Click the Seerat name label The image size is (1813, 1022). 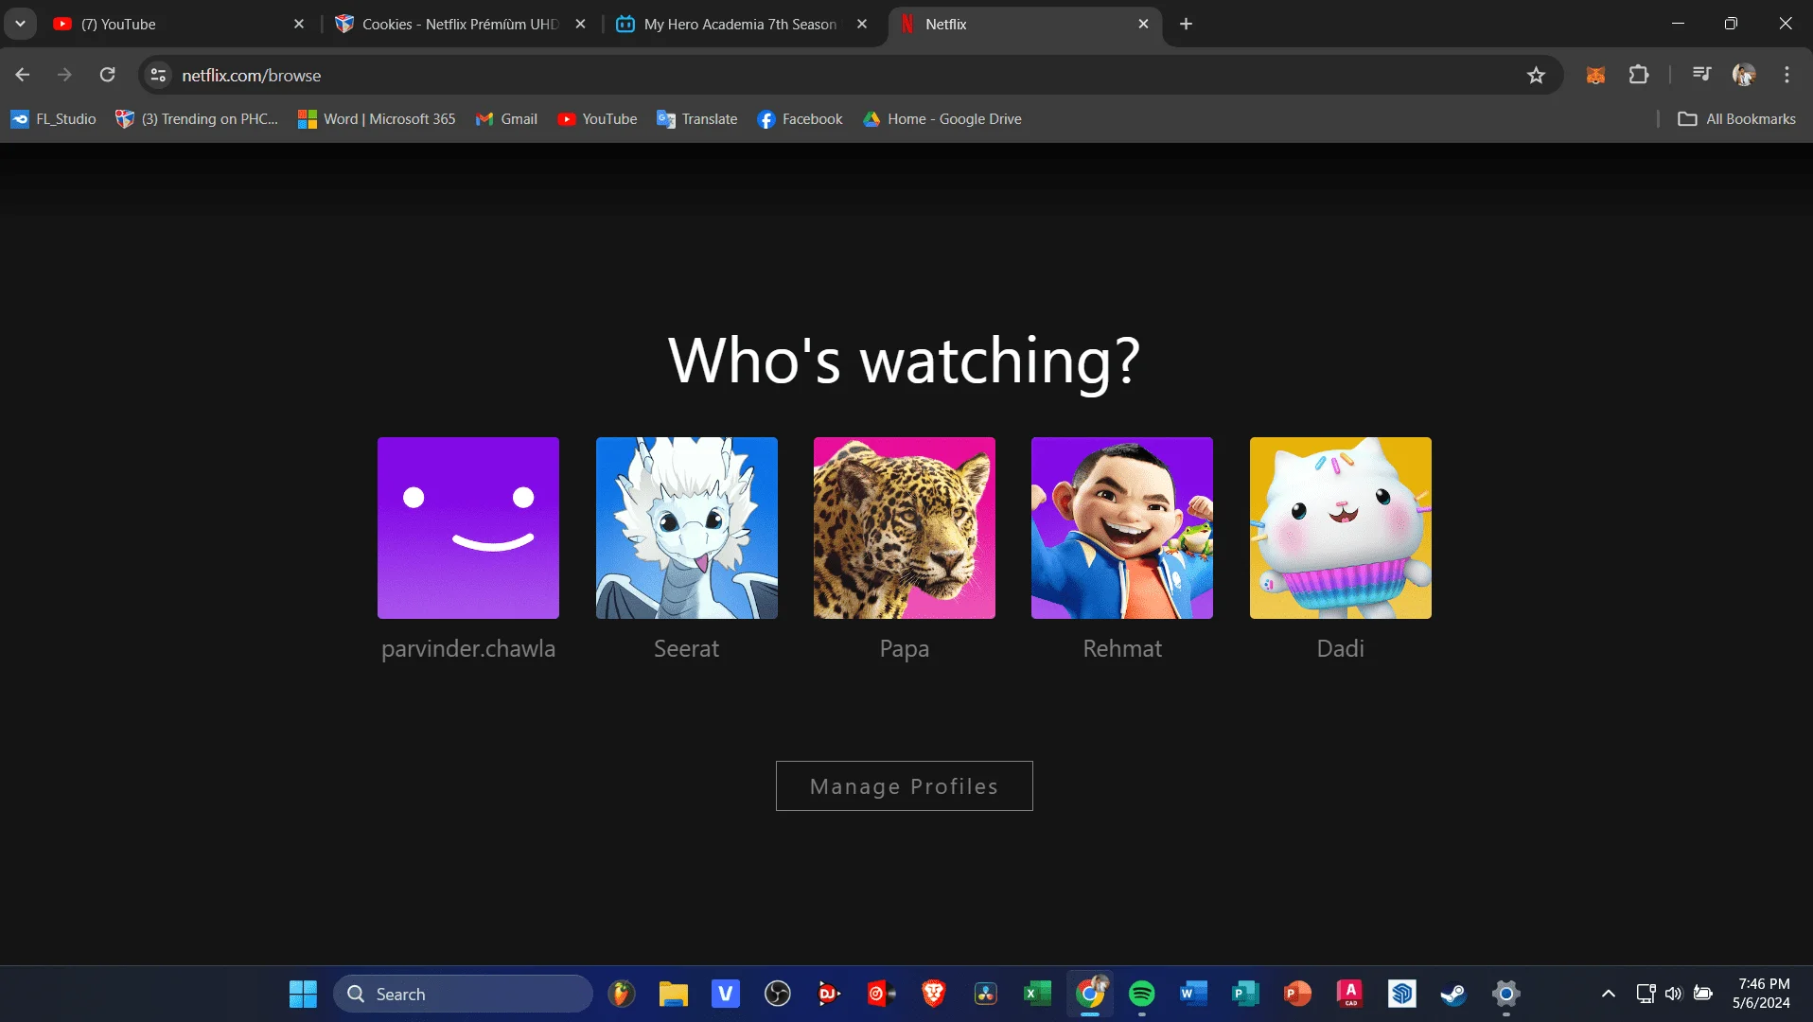(687, 649)
